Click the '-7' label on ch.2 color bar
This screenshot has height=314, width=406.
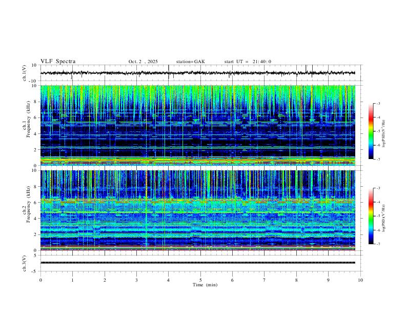point(378,244)
